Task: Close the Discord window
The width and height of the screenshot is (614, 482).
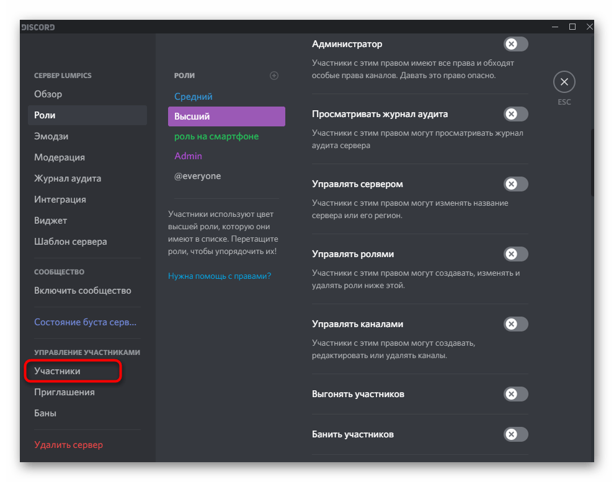Action: [589, 27]
